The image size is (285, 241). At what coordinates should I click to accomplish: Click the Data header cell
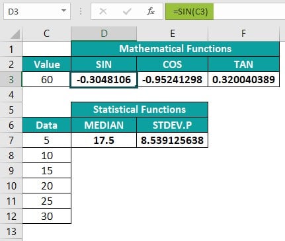pyautogui.click(x=46, y=125)
